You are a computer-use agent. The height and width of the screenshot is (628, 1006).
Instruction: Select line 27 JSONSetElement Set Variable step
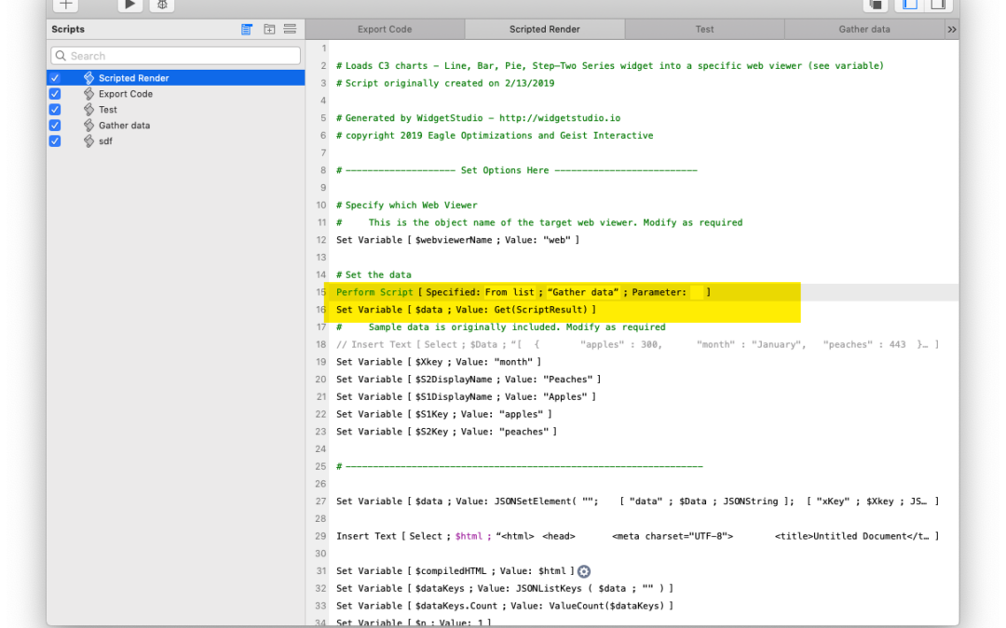pyautogui.click(x=637, y=501)
